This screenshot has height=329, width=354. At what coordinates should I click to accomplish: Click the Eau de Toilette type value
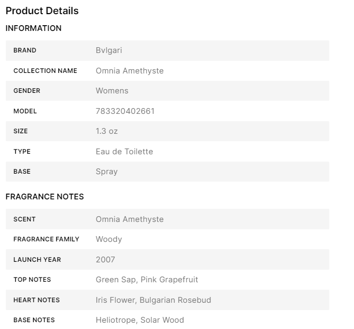tap(124, 152)
